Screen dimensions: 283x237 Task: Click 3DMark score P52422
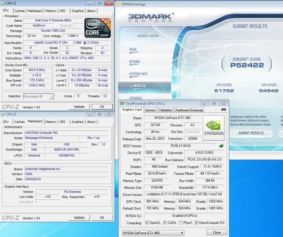247,65
